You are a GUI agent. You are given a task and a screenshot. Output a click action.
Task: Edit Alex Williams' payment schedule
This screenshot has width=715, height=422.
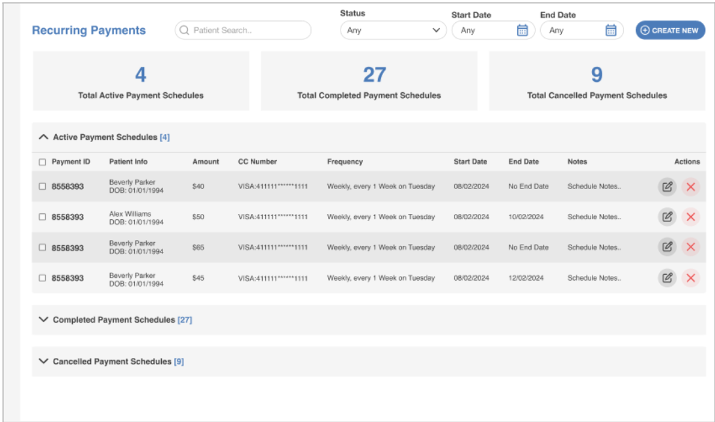(x=667, y=217)
